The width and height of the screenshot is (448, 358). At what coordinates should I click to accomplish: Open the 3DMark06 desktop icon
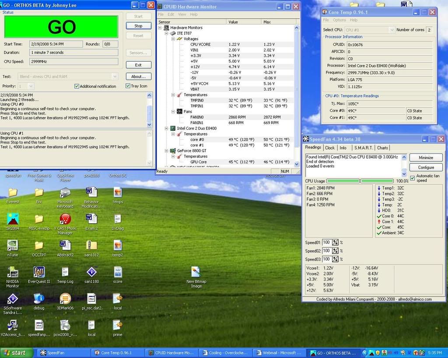(x=65, y=299)
